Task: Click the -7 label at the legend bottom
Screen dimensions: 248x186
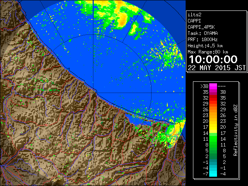Action: click(x=205, y=174)
